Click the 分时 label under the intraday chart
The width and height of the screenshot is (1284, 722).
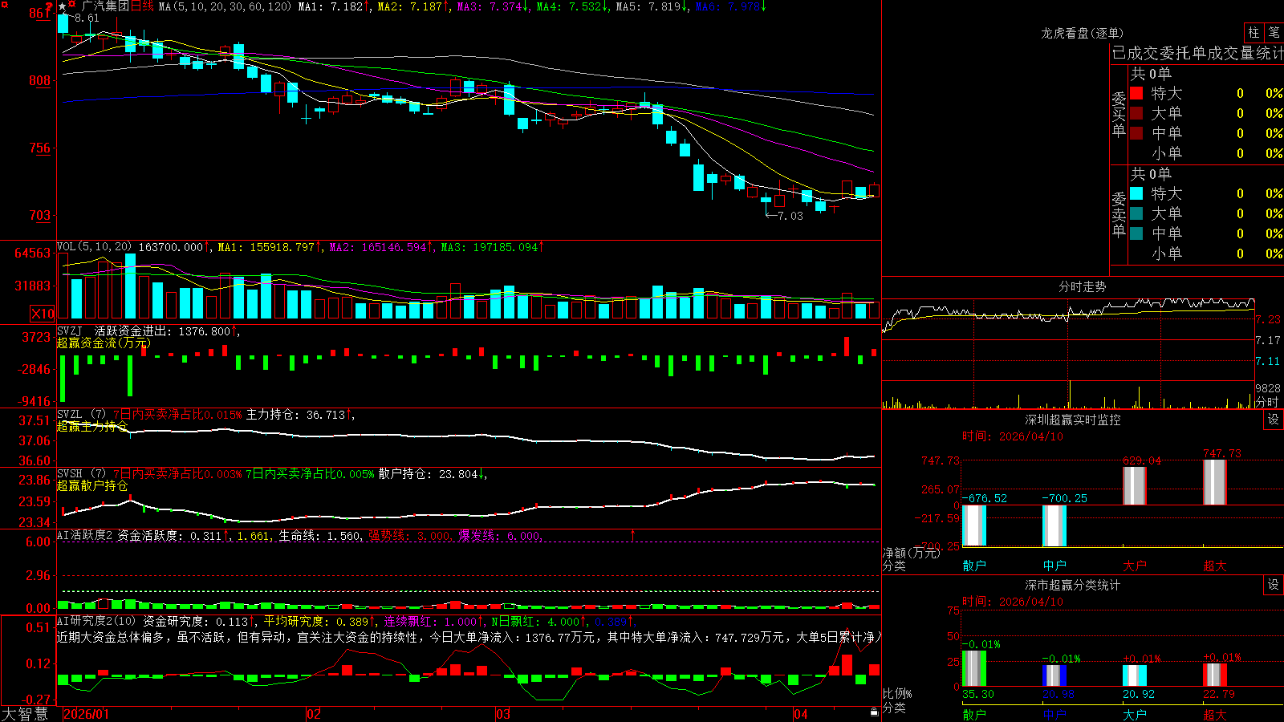(x=1267, y=402)
